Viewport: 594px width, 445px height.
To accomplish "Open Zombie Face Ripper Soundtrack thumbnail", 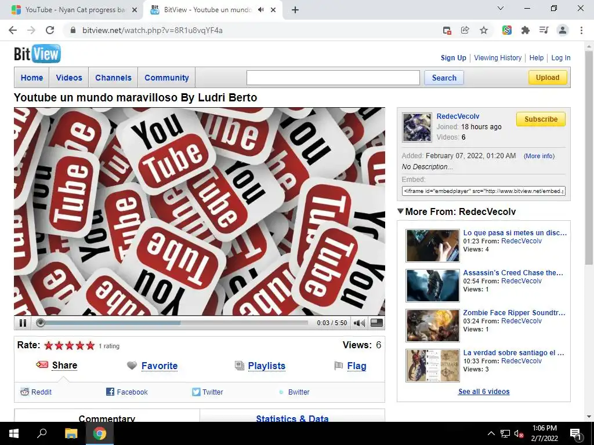I will tap(433, 326).
